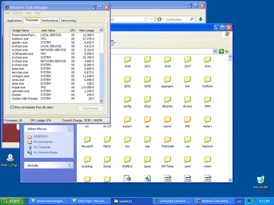Open My Computer link

[42, 147]
